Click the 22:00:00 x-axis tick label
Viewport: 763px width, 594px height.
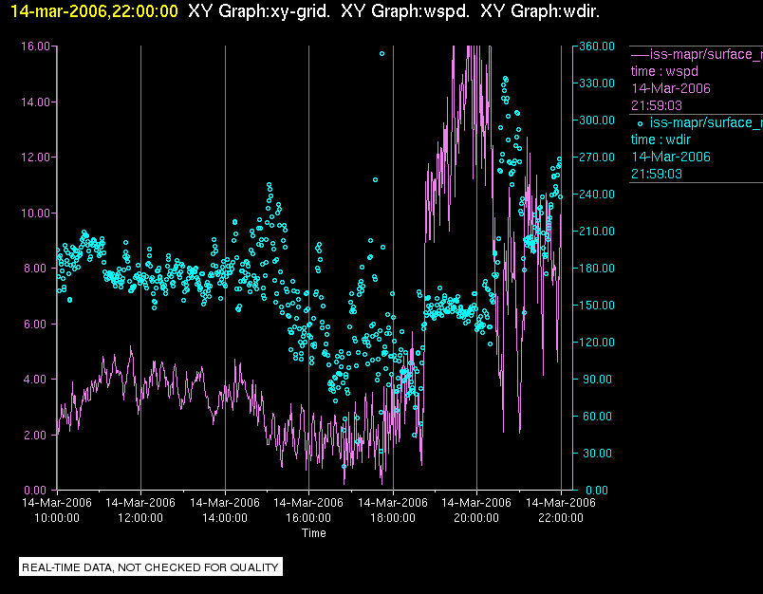pyautogui.click(x=560, y=518)
